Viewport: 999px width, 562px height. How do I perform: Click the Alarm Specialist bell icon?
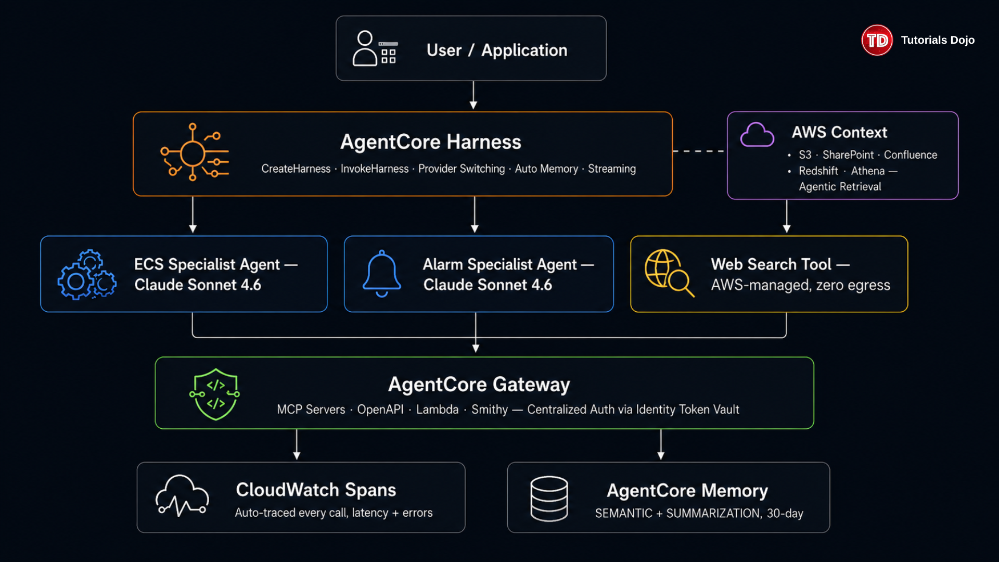point(382,274)
